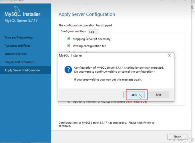The image size is (195, 143).
Task: Go to the Accounts and Roles step
Action: coord(17,46)
